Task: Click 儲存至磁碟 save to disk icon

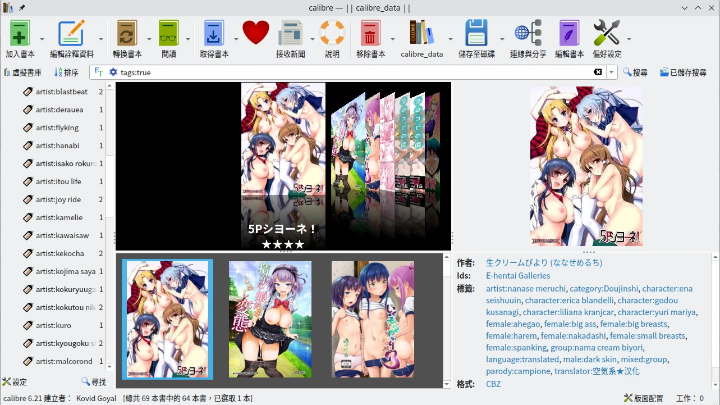Action: pyautogui.click(x=476, y=33)
